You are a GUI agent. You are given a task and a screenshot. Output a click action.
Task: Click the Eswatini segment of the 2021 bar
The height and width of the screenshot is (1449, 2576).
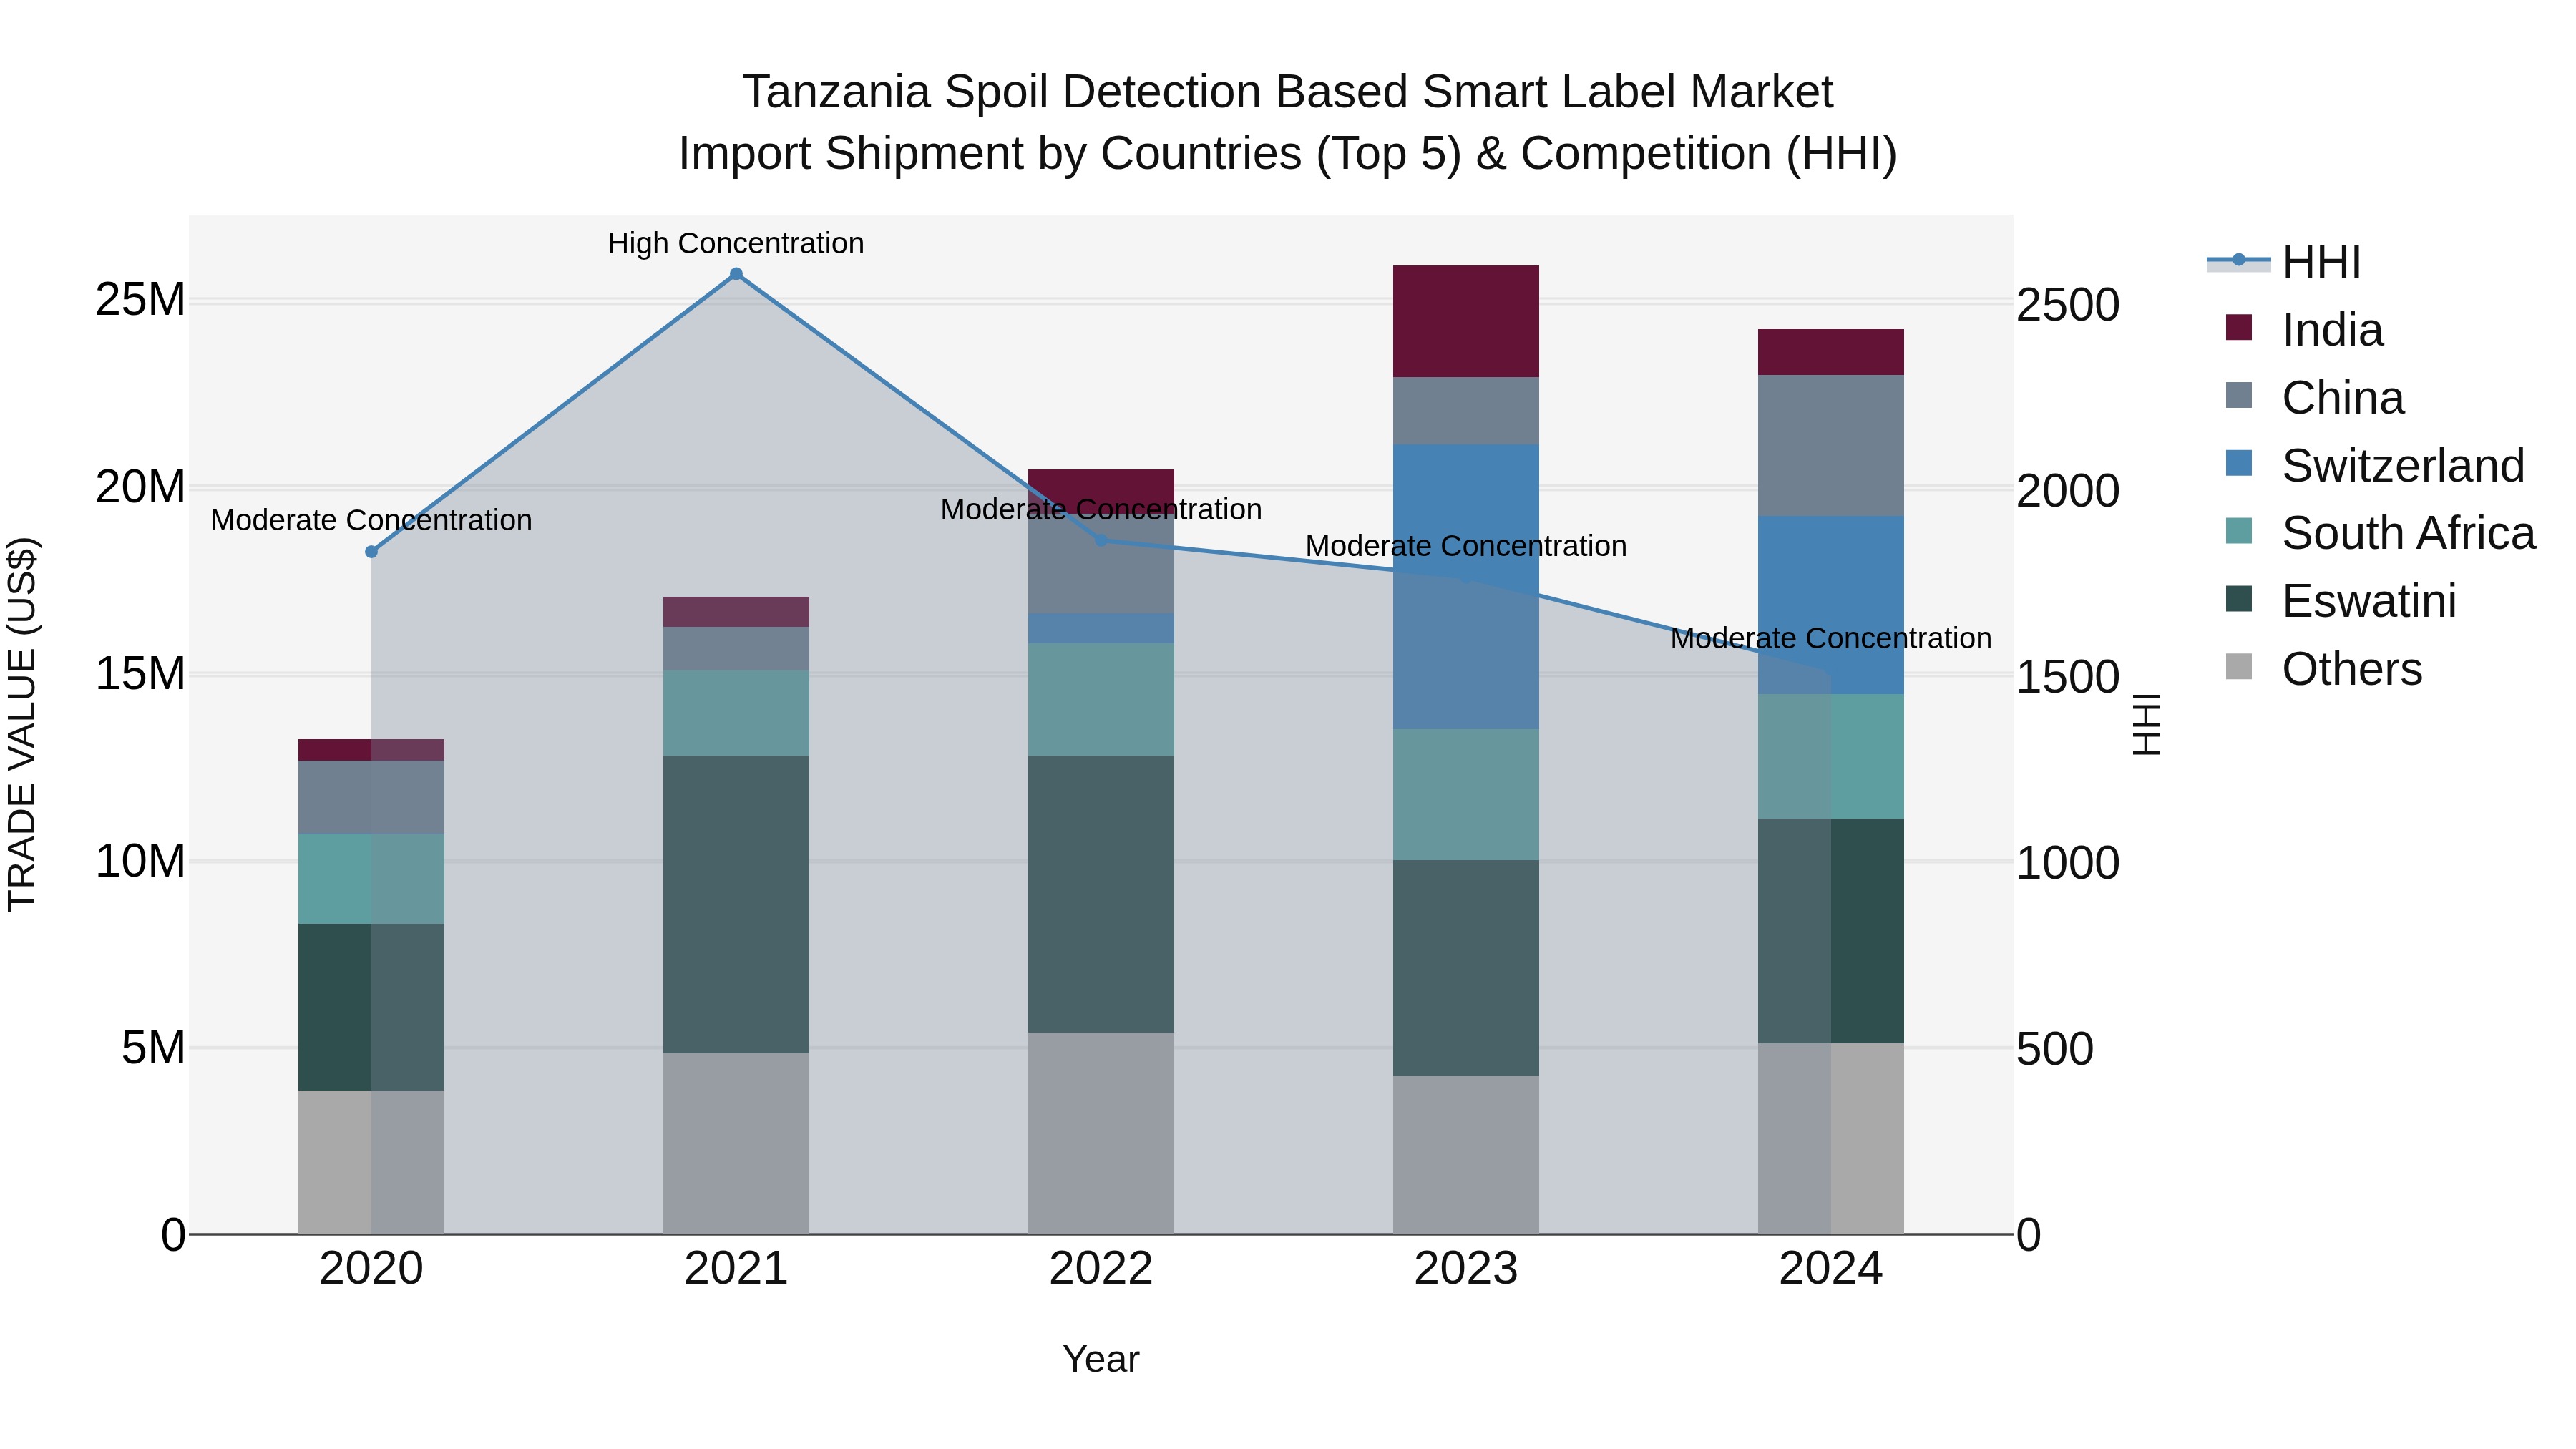tap(736, 904)
